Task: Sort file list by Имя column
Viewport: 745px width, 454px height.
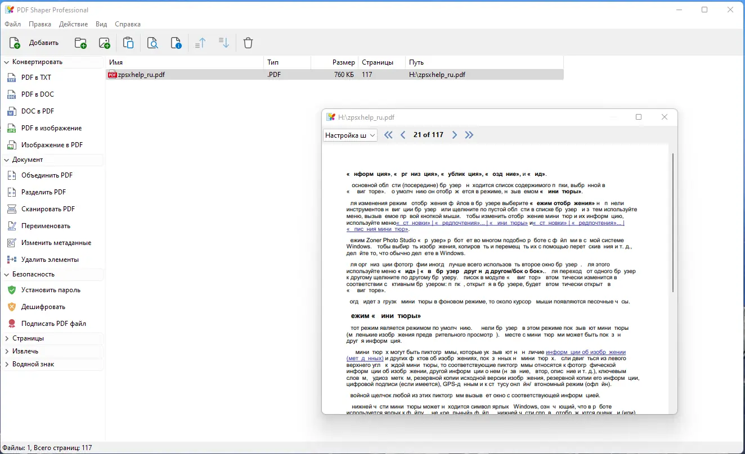Action: coord(185,62)
